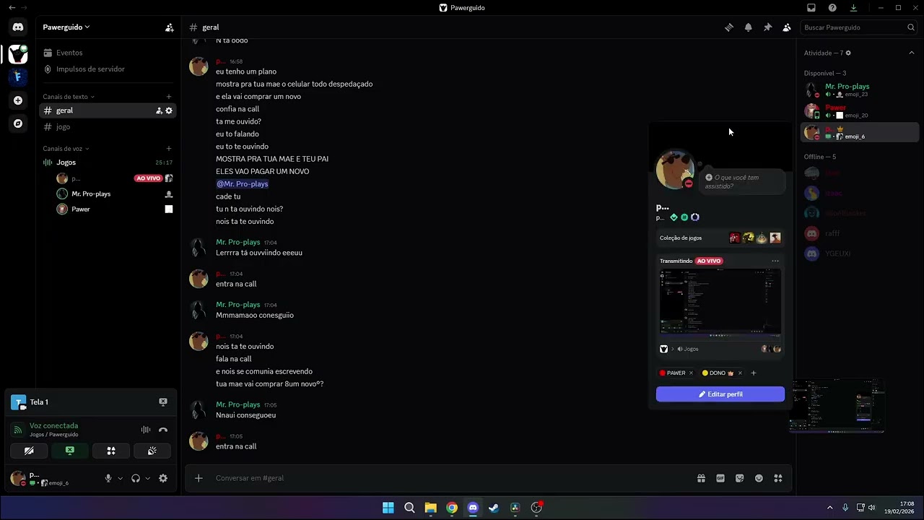Open the emoji picker icon
The image size is (924, 520).
pyautogui.click(x=759, y=478)
